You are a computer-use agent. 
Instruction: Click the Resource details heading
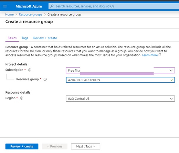(x=18, y=92)
